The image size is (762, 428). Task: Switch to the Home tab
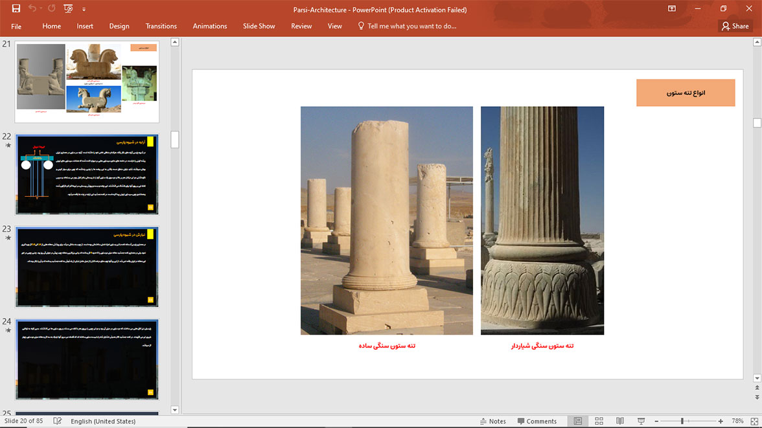52,27
